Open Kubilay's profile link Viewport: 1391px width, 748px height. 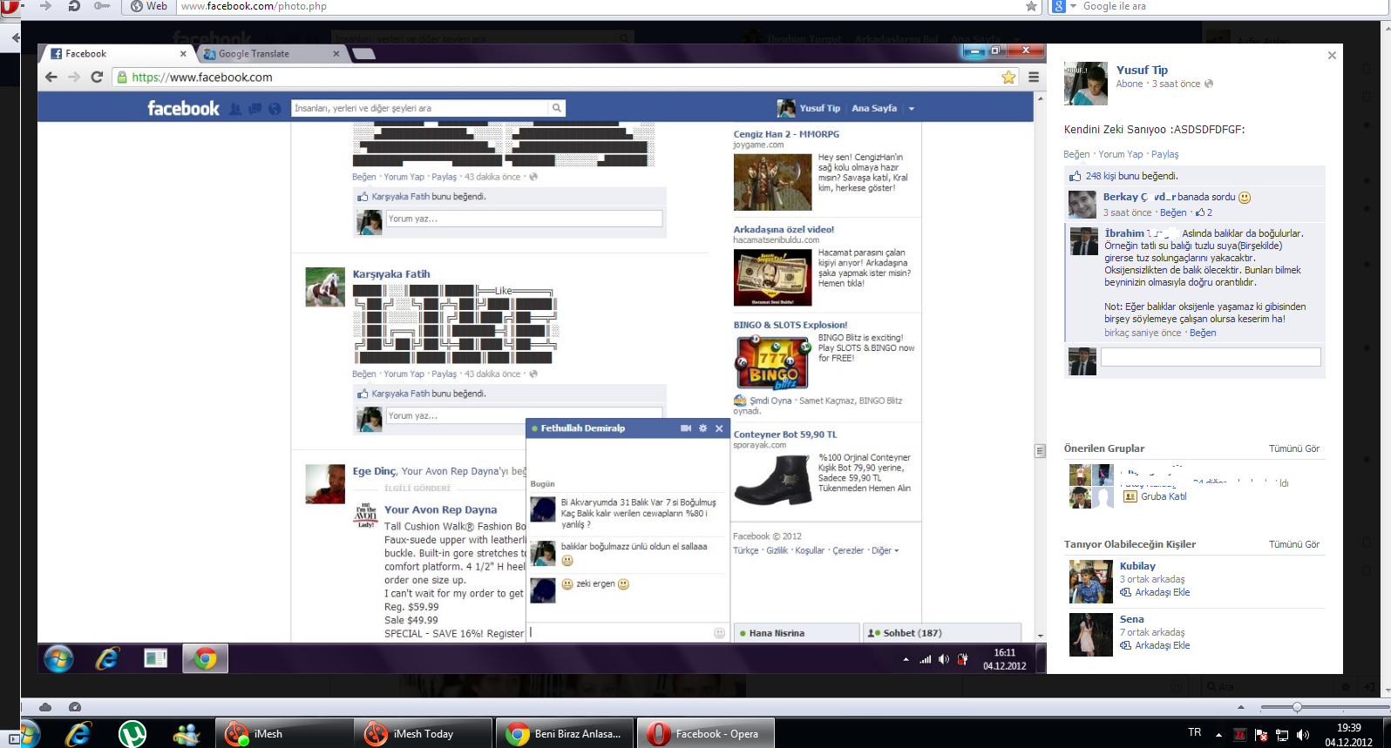1137,566
